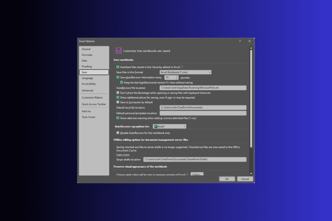This screenshot has width=332, height=221.
Task: Enable Save to Computer by default
Action: (x=118, y=102)
